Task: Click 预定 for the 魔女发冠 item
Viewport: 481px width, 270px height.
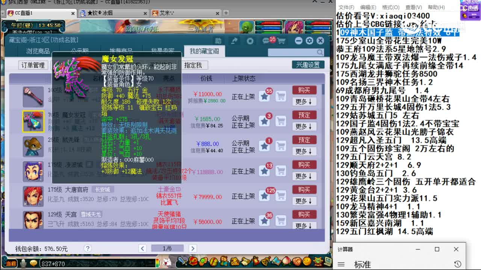Action: 304,115
